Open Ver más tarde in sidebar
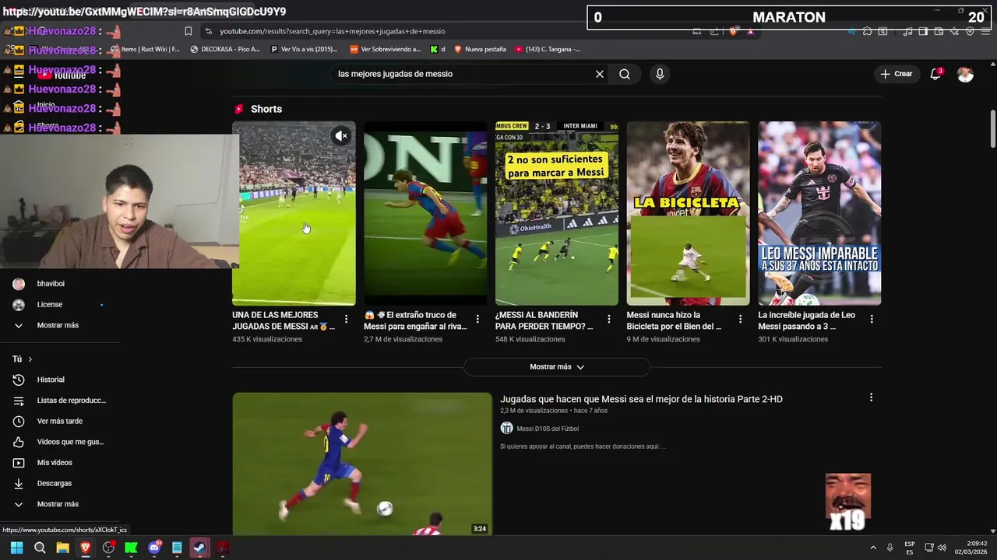 pos(58,421)
